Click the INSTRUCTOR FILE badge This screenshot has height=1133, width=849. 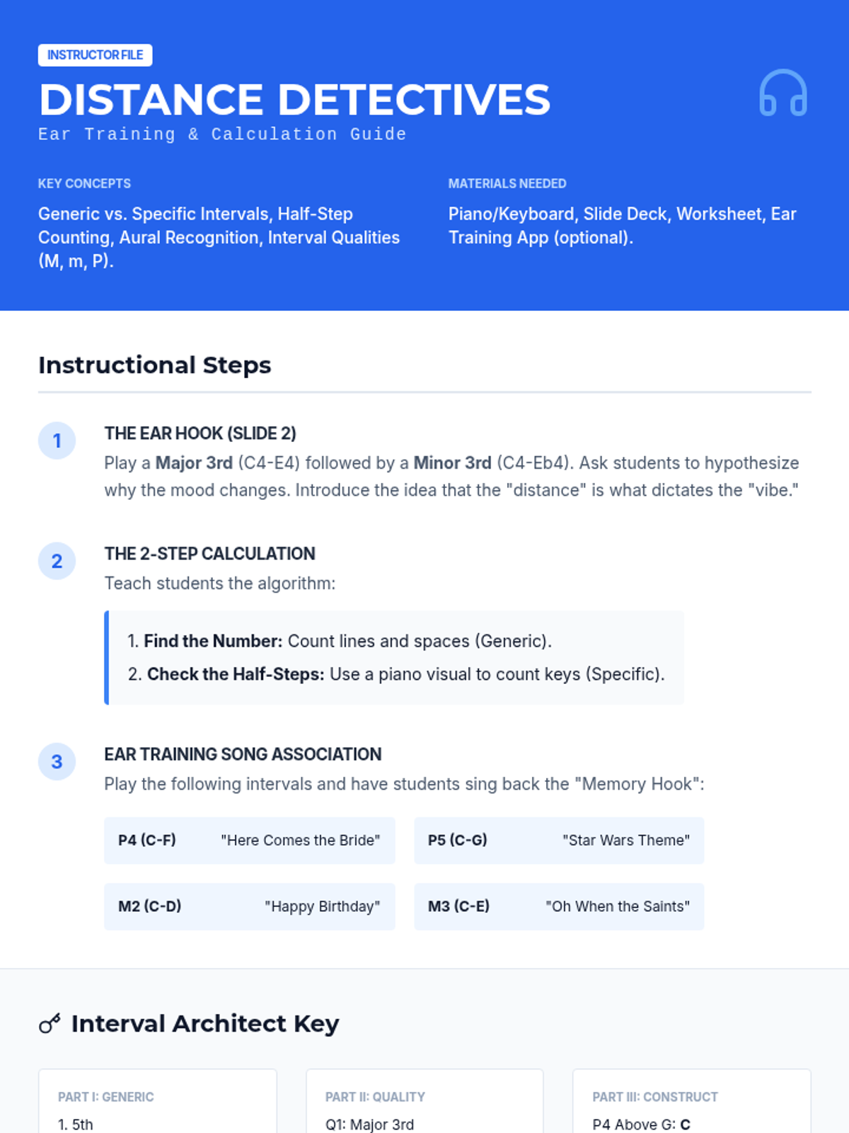95,55
